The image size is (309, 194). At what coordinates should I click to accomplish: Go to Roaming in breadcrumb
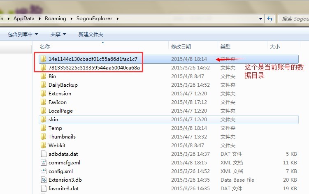pos(56,18)
